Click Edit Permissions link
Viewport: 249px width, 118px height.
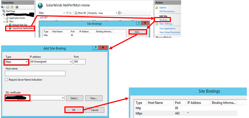(x=167, y=11)
